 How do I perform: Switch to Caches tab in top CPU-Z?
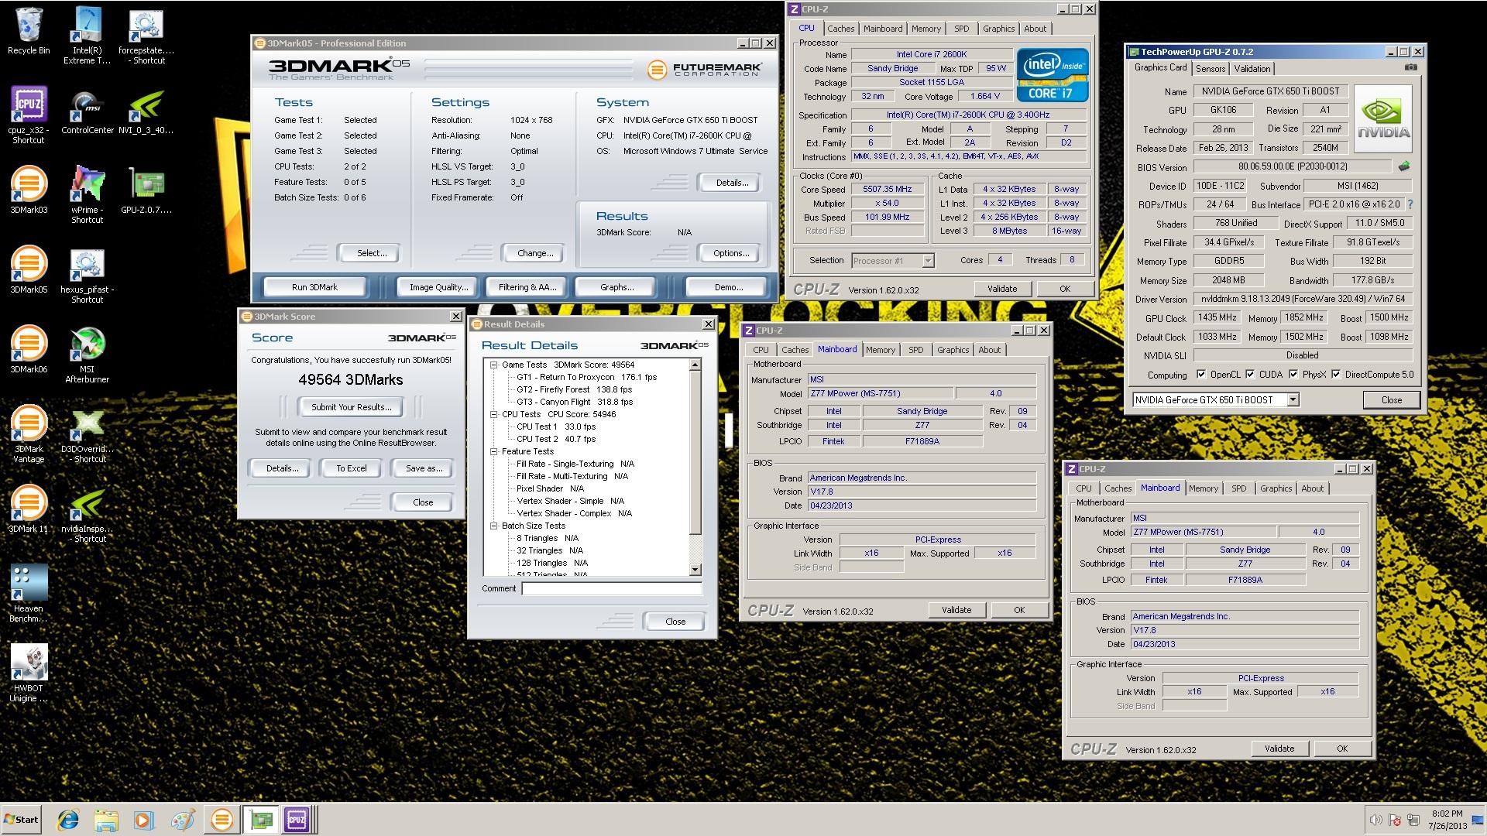point(840,29)
